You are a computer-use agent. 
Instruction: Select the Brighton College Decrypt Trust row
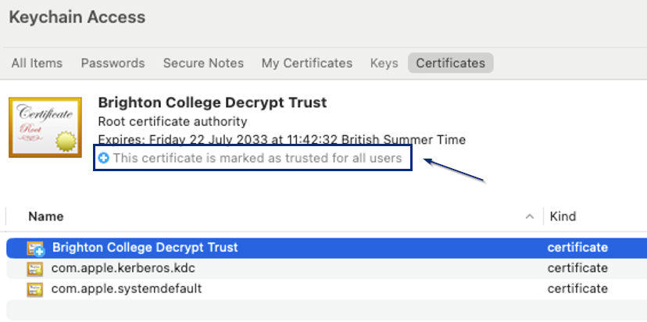[x=327, y=248]
